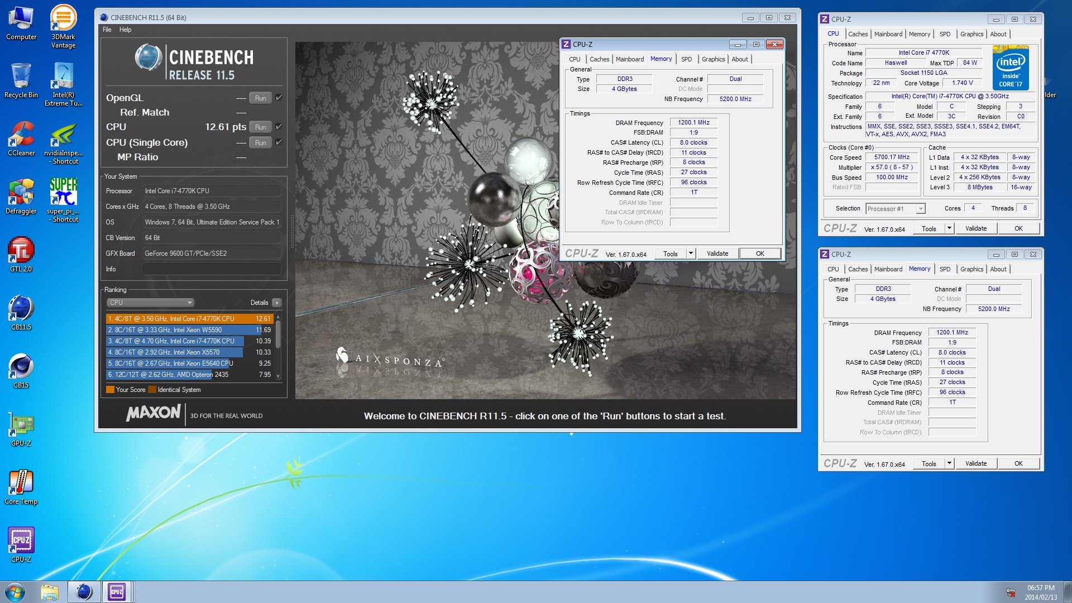Image resolution: width=1072 pixels, height=603 pixels.
Task: Select ranking row Intel Xeon X5570
Action: (x=189, y=352)
